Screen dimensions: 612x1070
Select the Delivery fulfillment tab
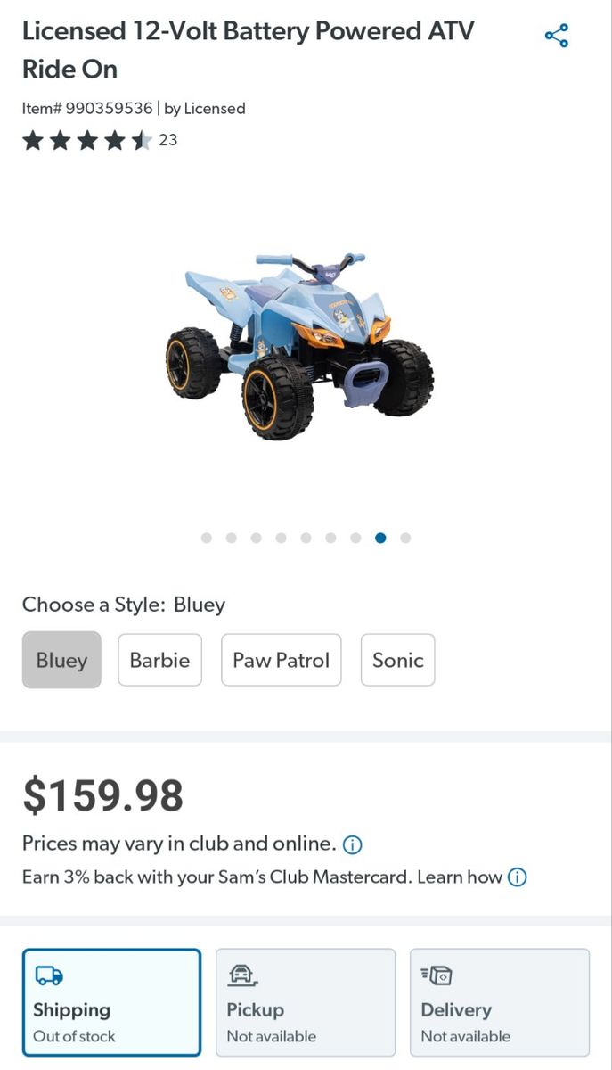click(x=500, y=1002)
